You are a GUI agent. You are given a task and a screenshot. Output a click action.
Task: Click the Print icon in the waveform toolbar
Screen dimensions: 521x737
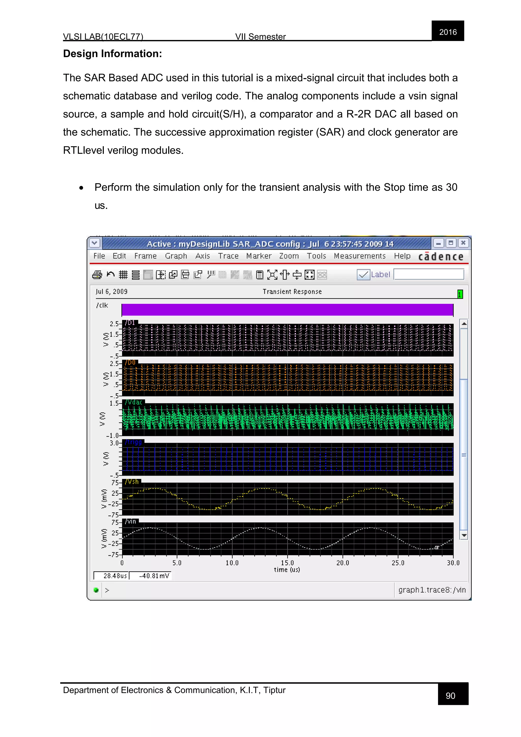pos(97,275)
